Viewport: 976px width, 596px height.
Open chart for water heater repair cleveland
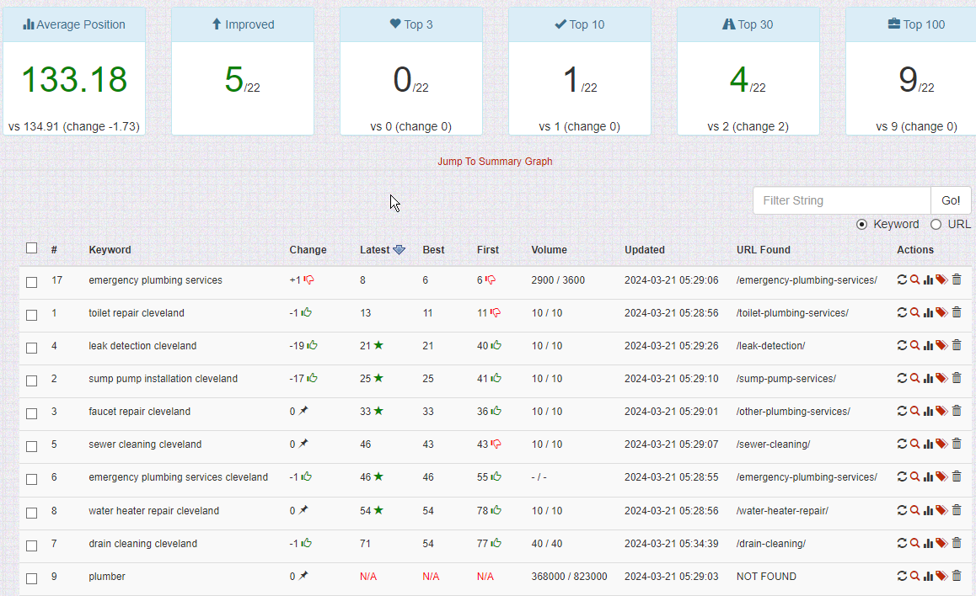pos(928,511)
